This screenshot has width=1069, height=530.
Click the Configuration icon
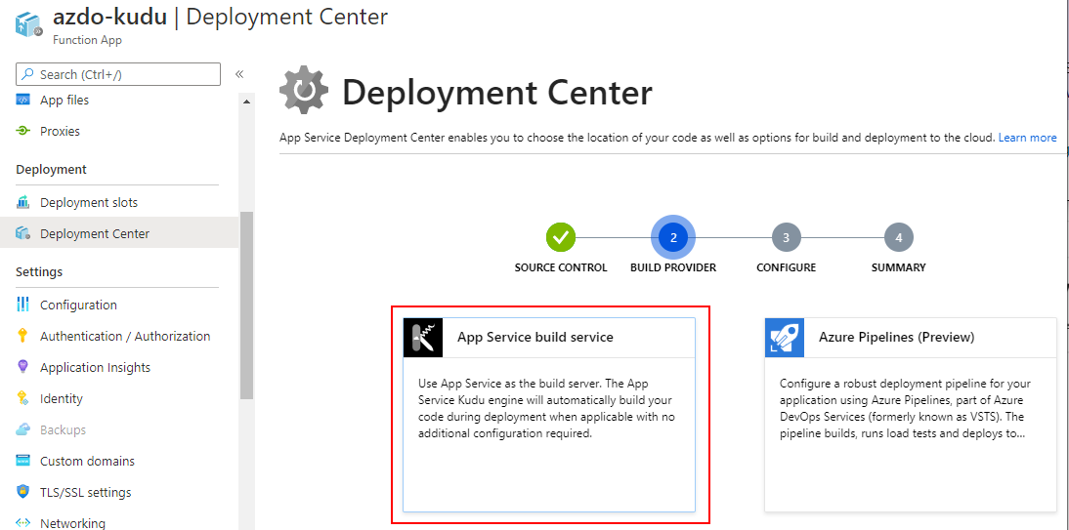pyautogui.click(x=23, y=305)
